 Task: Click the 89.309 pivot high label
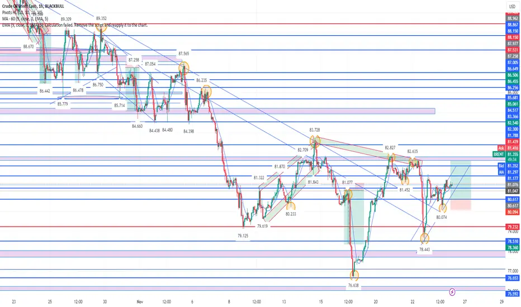[x=66, y=19]
